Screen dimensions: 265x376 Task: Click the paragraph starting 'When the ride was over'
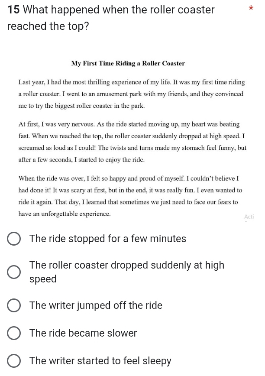[x=130, y=196]
